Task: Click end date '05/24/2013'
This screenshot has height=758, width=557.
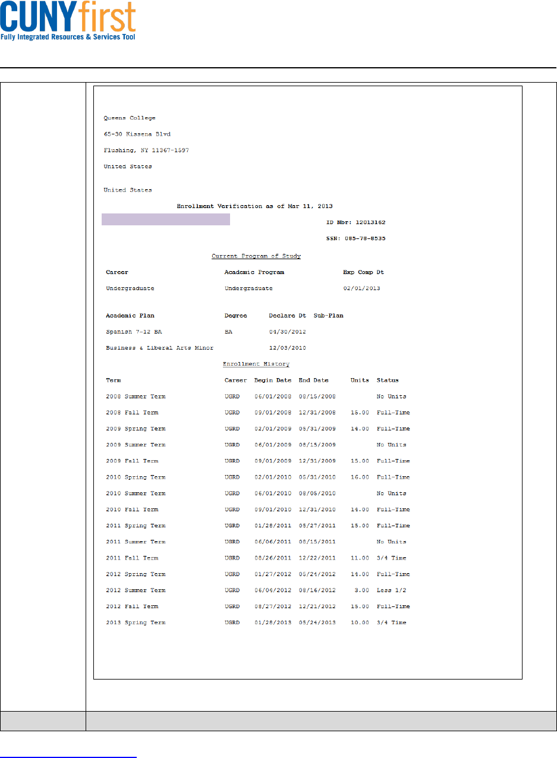Action: [x=317, y=622]
